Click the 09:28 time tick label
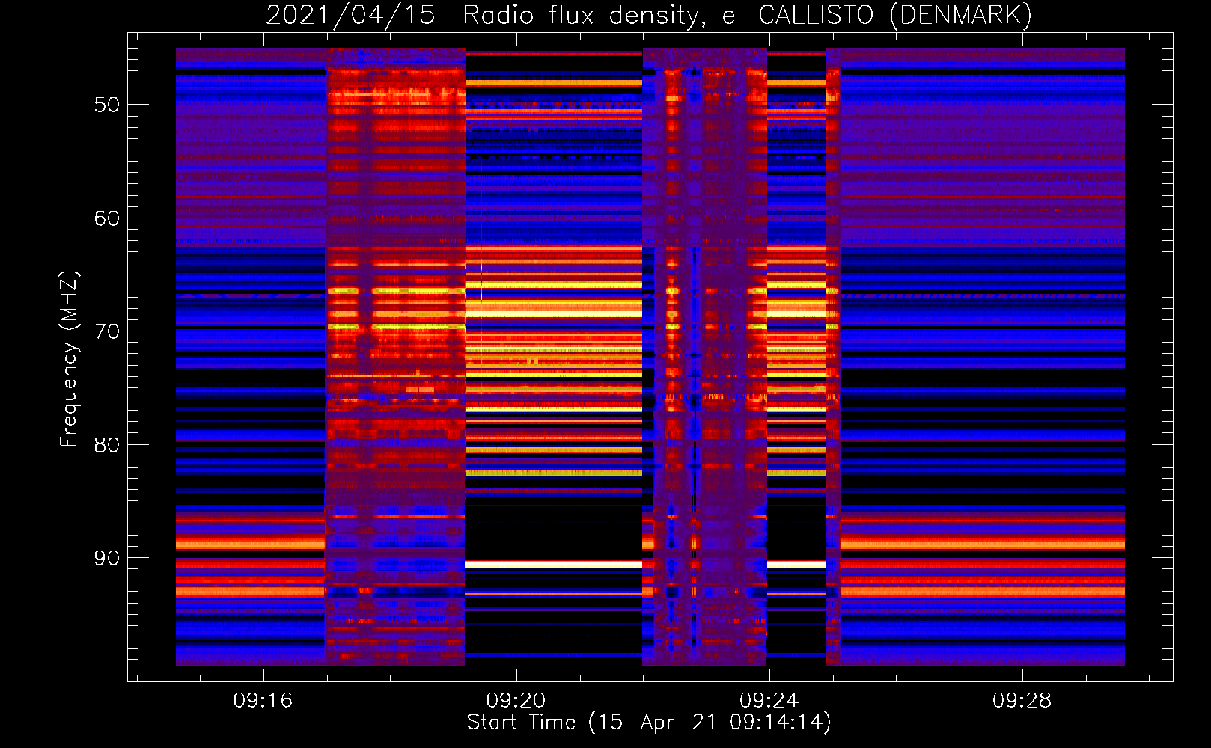The height and width of the screenshot is (748, 1211). pyautogui.click(x=1022, y=701)
